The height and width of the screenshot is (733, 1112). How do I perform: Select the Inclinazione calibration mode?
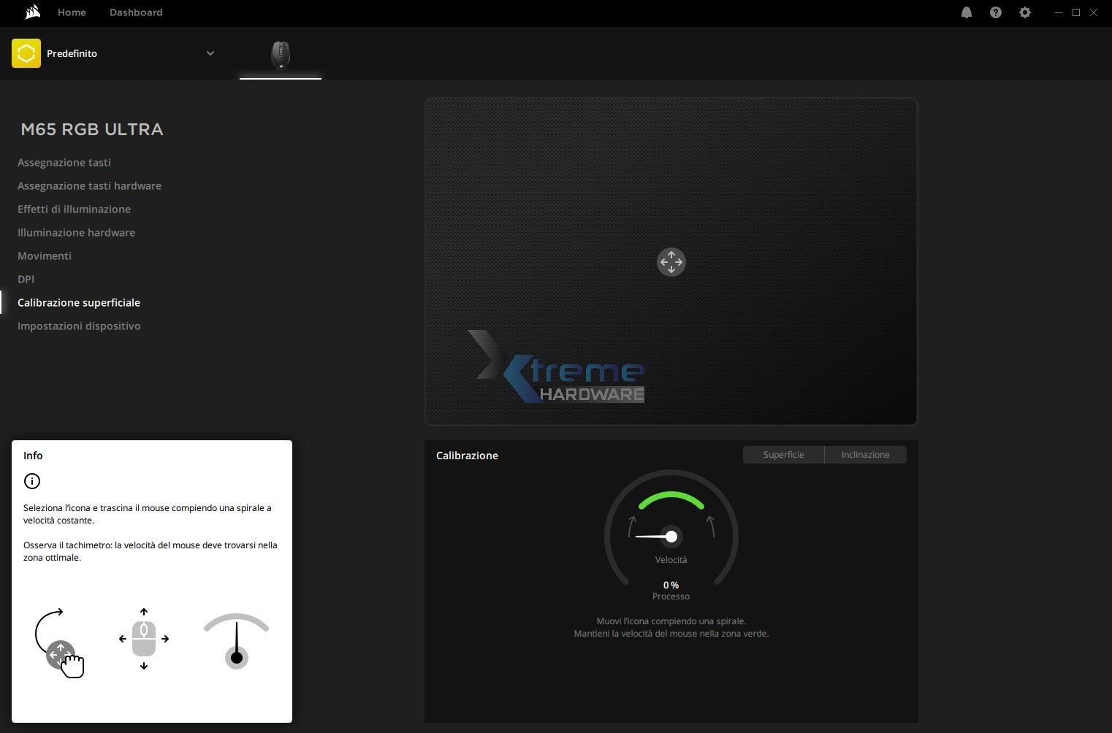(865, 455)
